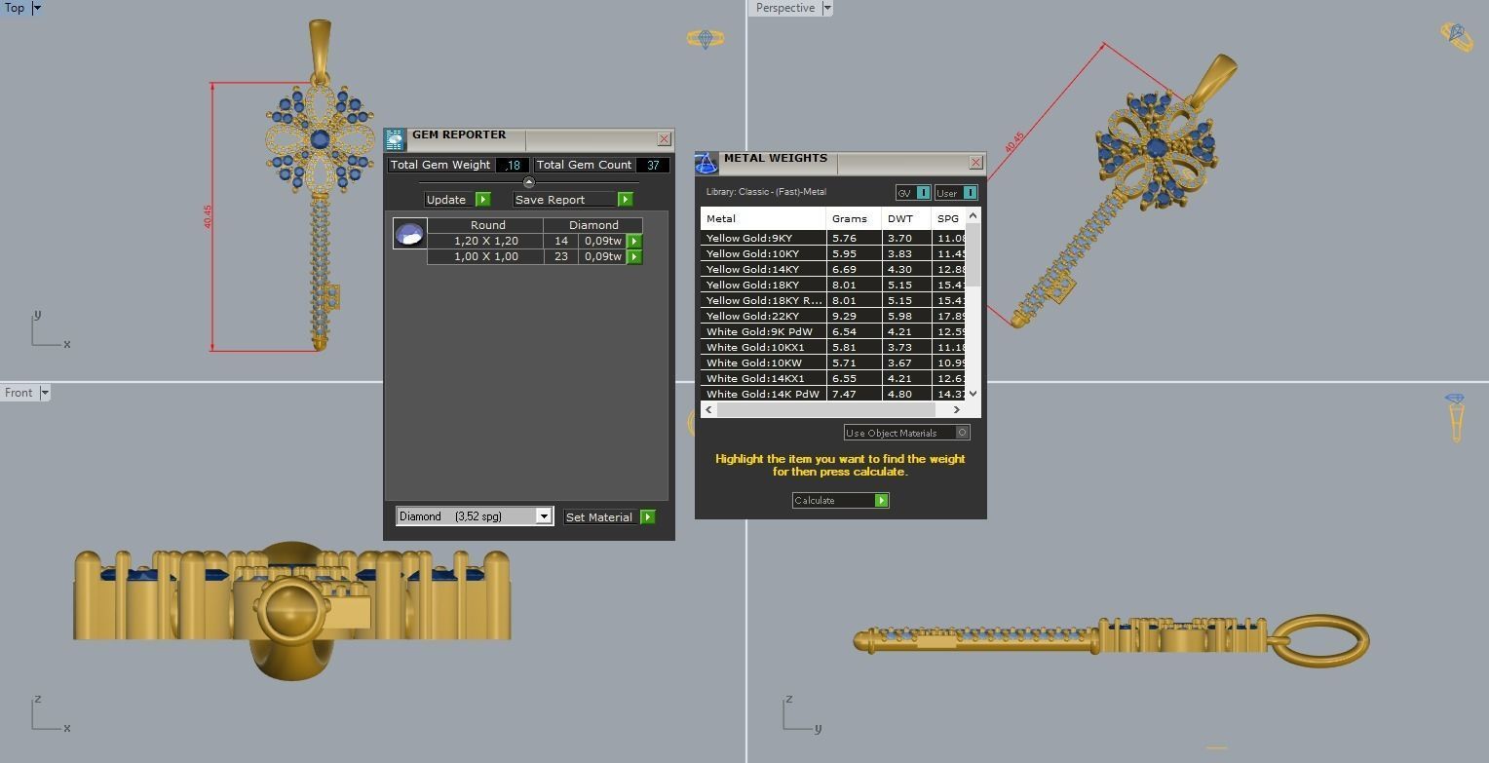Click scroll-left arrow of metal list
The height and width of the screenshot is (763, 1489).
tap(708, 409)
